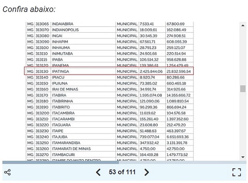Go to the previous page arrow

(98, 173)
